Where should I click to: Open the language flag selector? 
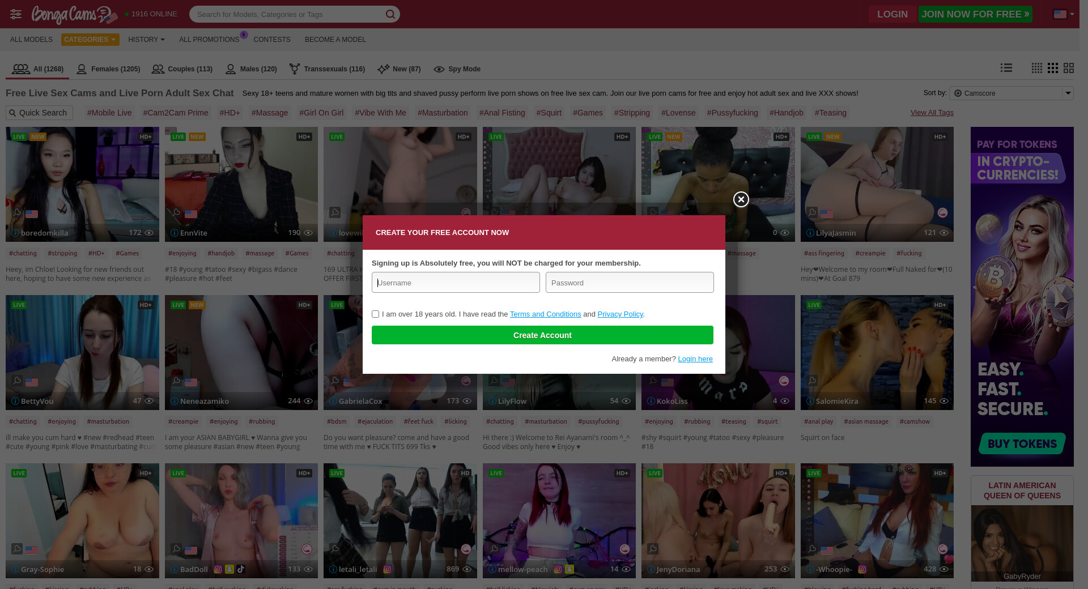tap(1063, 14)
